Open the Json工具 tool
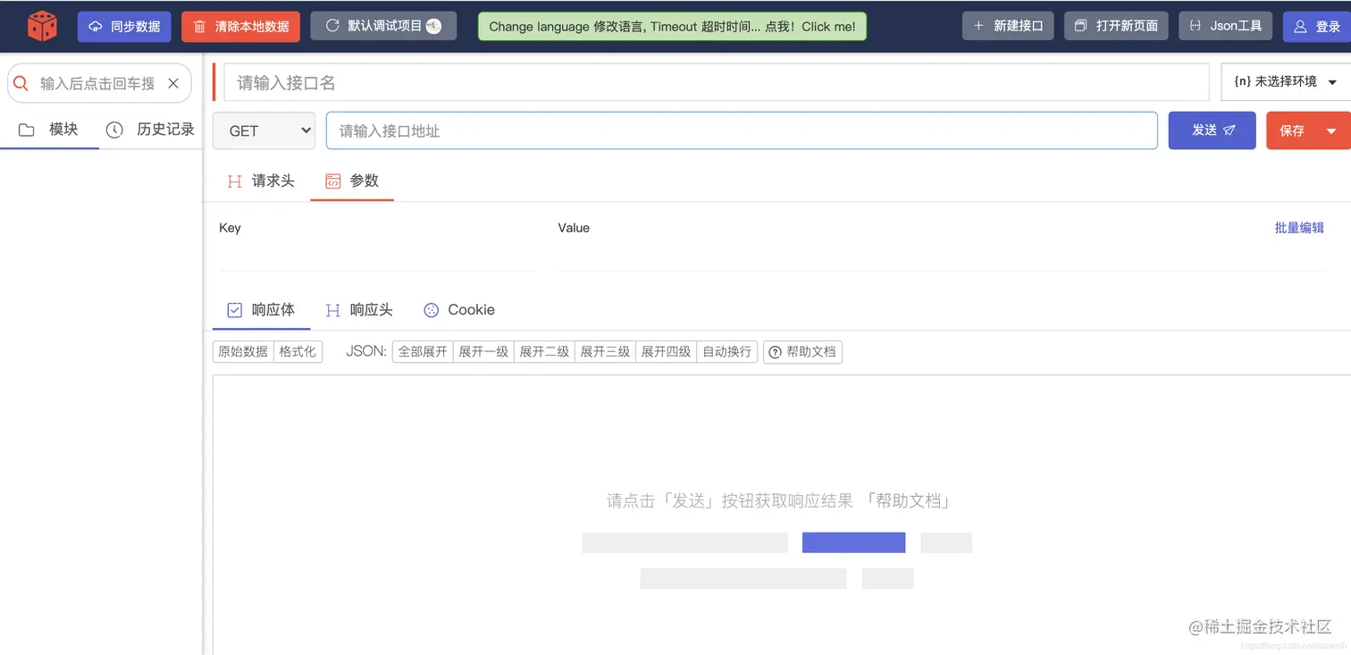 (x=1225, y=26)
